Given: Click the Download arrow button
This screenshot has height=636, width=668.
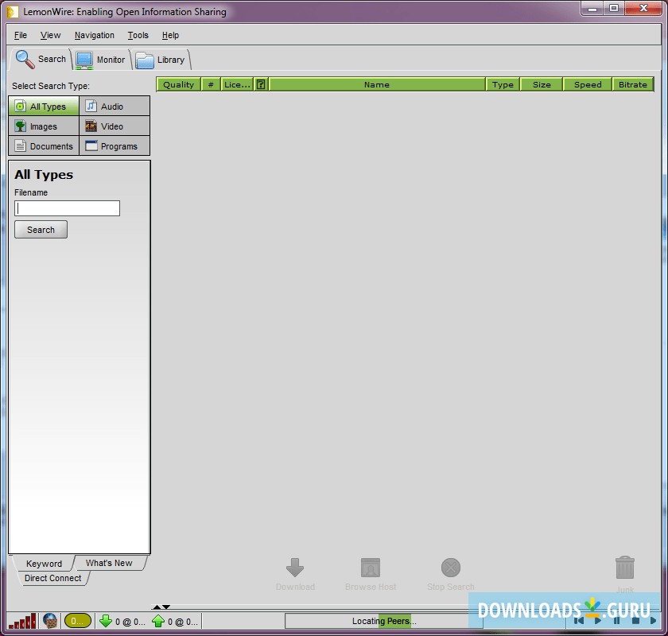Looking at the screenshot, I should (x=295, y=573).
